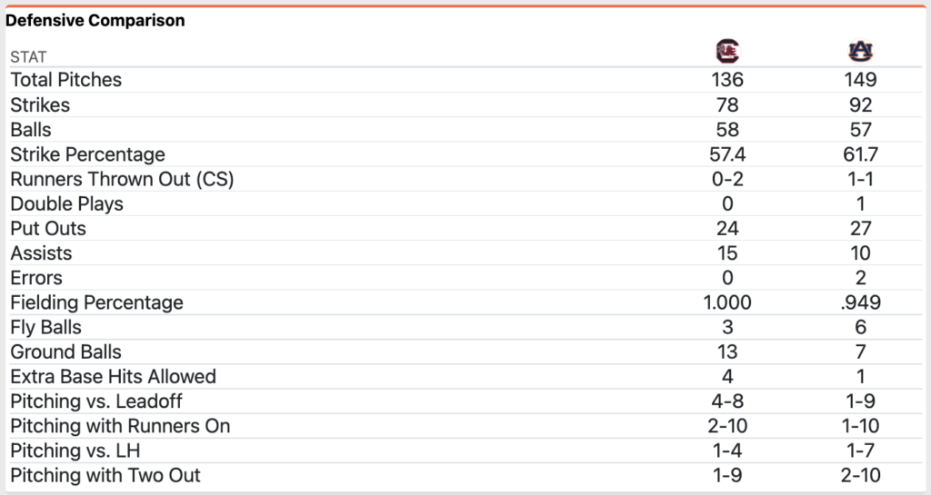The width and height of the screenshot is (931, 495).
Task: Click Auburn's .949 fielding percentage value
Action: [860, 302]
